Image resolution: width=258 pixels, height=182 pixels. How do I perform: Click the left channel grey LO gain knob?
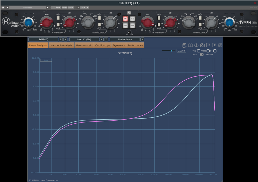[111, 22]
